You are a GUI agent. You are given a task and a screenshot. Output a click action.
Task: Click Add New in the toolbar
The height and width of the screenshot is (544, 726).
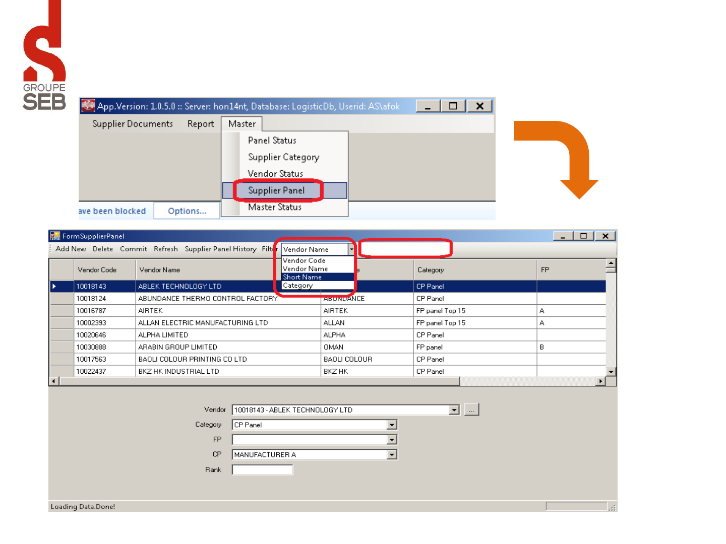(71, 249)
